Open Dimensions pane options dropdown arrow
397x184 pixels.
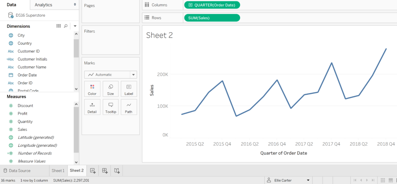pyautogui.click(x=75, y=26)
